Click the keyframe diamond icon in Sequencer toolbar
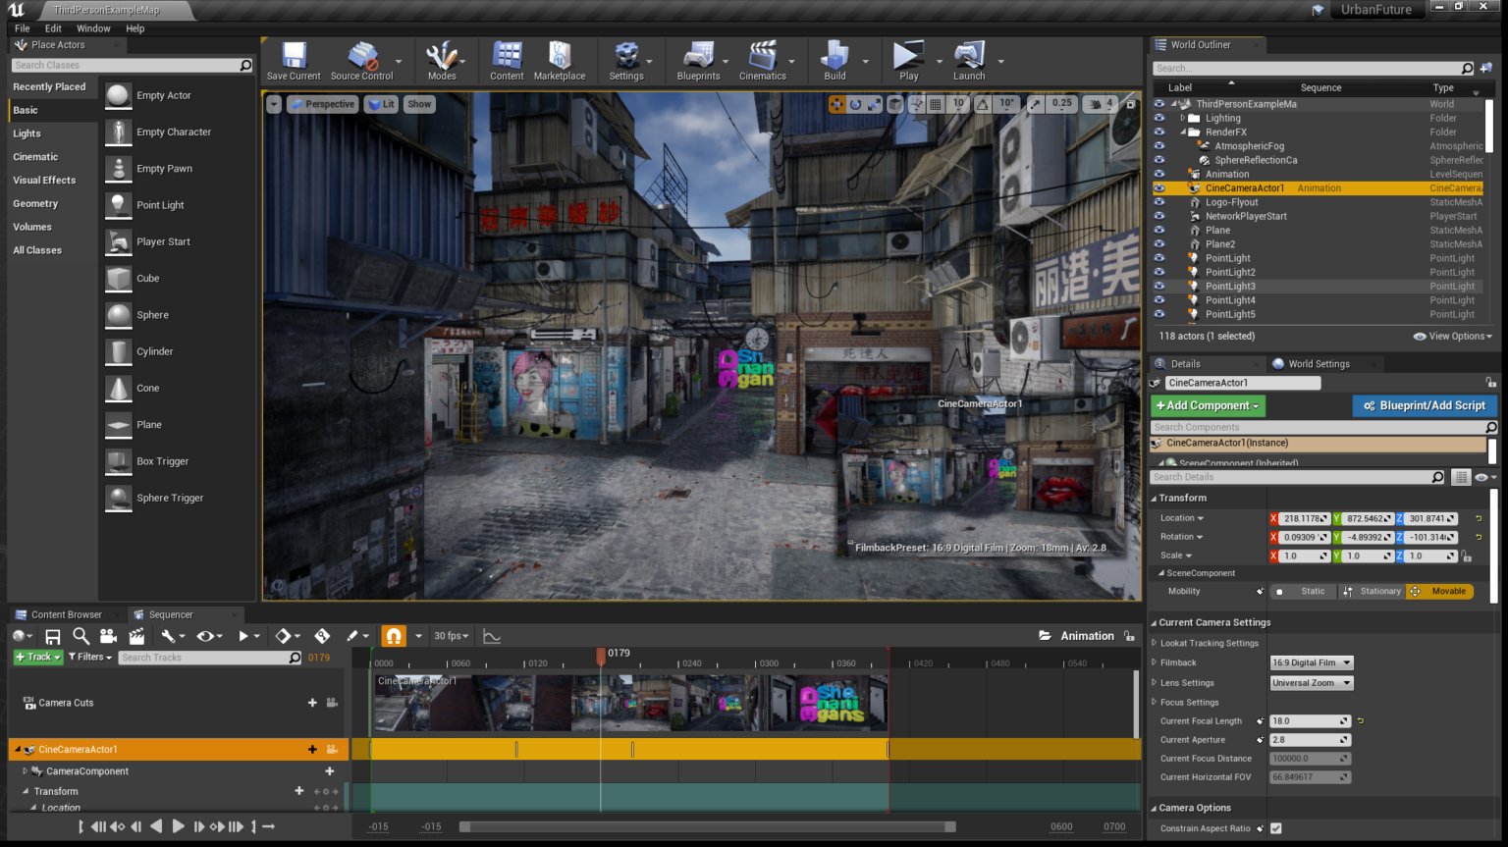The width and height of the screenshot is (1508, 847). tap(280, 635)
